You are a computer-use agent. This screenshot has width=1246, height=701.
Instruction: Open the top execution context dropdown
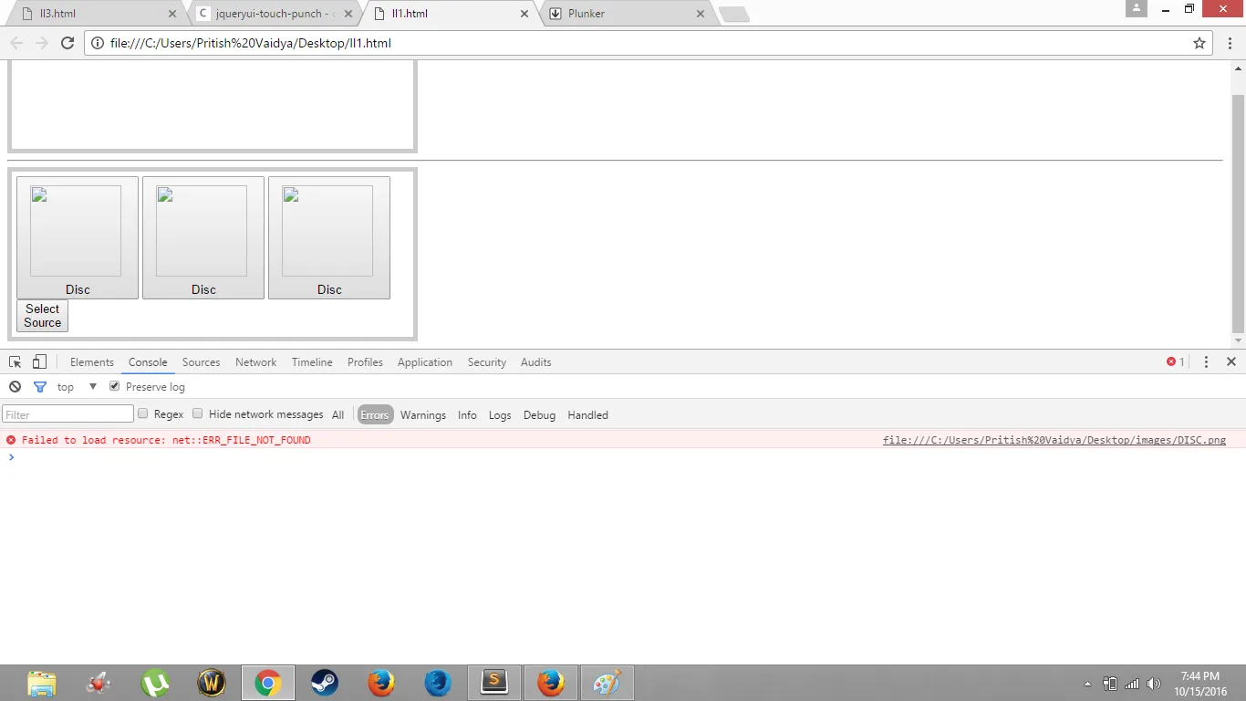pyautogui.click(x=78, y=387)
